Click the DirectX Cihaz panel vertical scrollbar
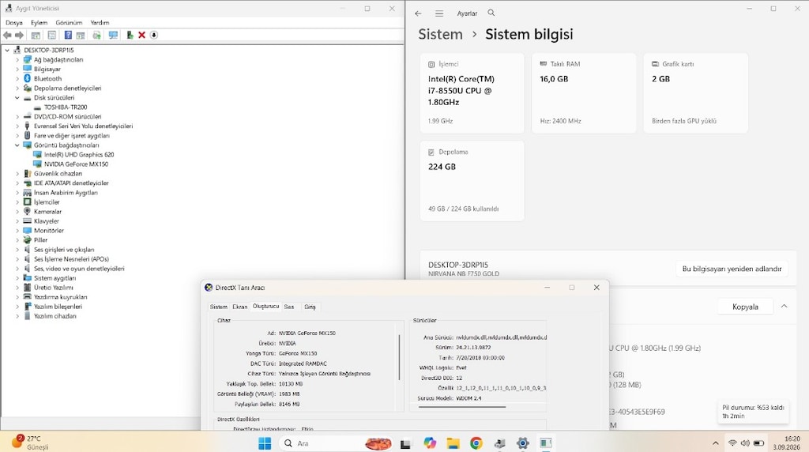The width and height of the screenshot is (809, 452). (399, 358)
